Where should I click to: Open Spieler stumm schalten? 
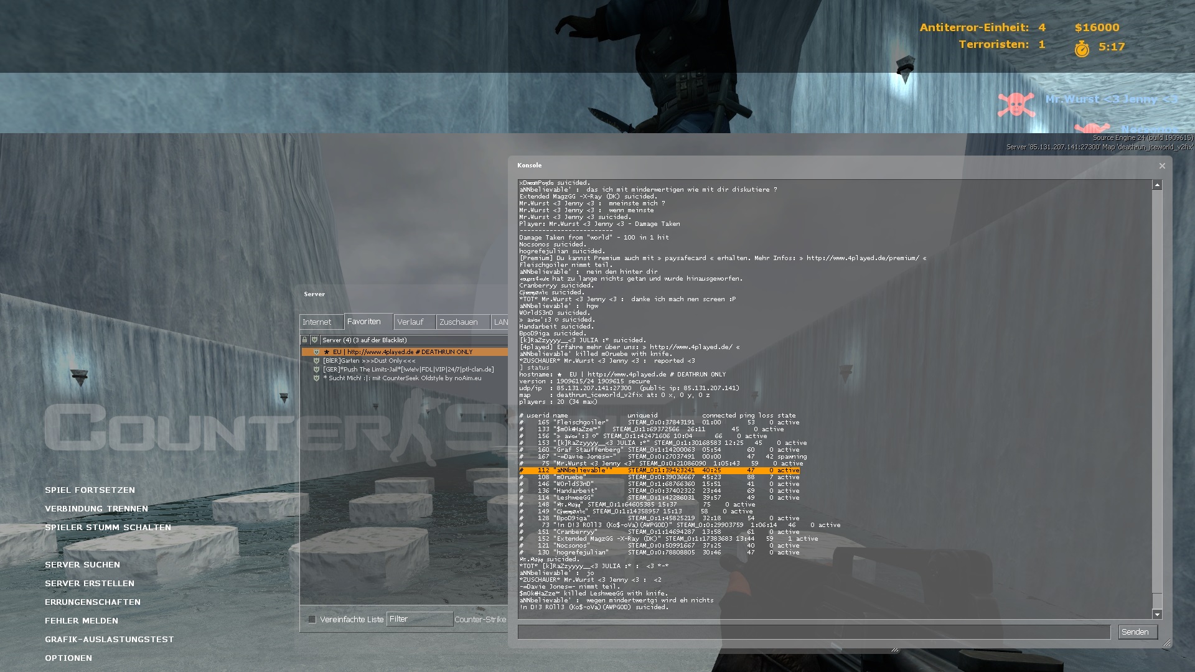coord(108,528)
